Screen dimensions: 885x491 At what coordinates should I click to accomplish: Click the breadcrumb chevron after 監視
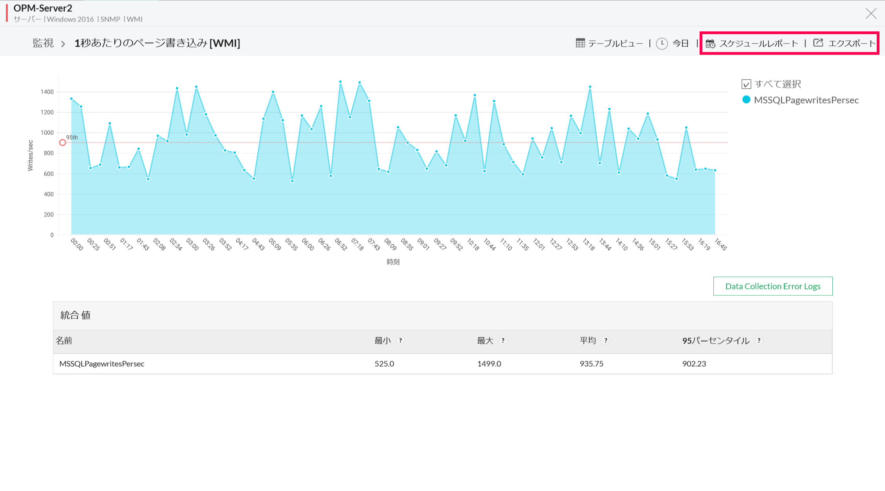click(63, 44)
